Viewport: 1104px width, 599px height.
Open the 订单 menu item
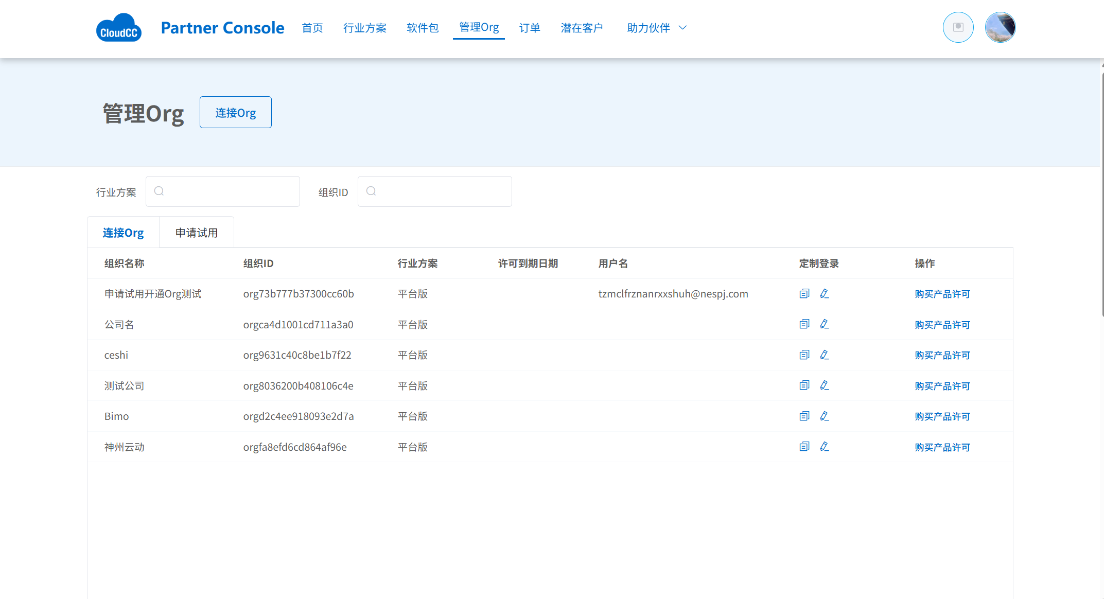[x=529, y=28]
